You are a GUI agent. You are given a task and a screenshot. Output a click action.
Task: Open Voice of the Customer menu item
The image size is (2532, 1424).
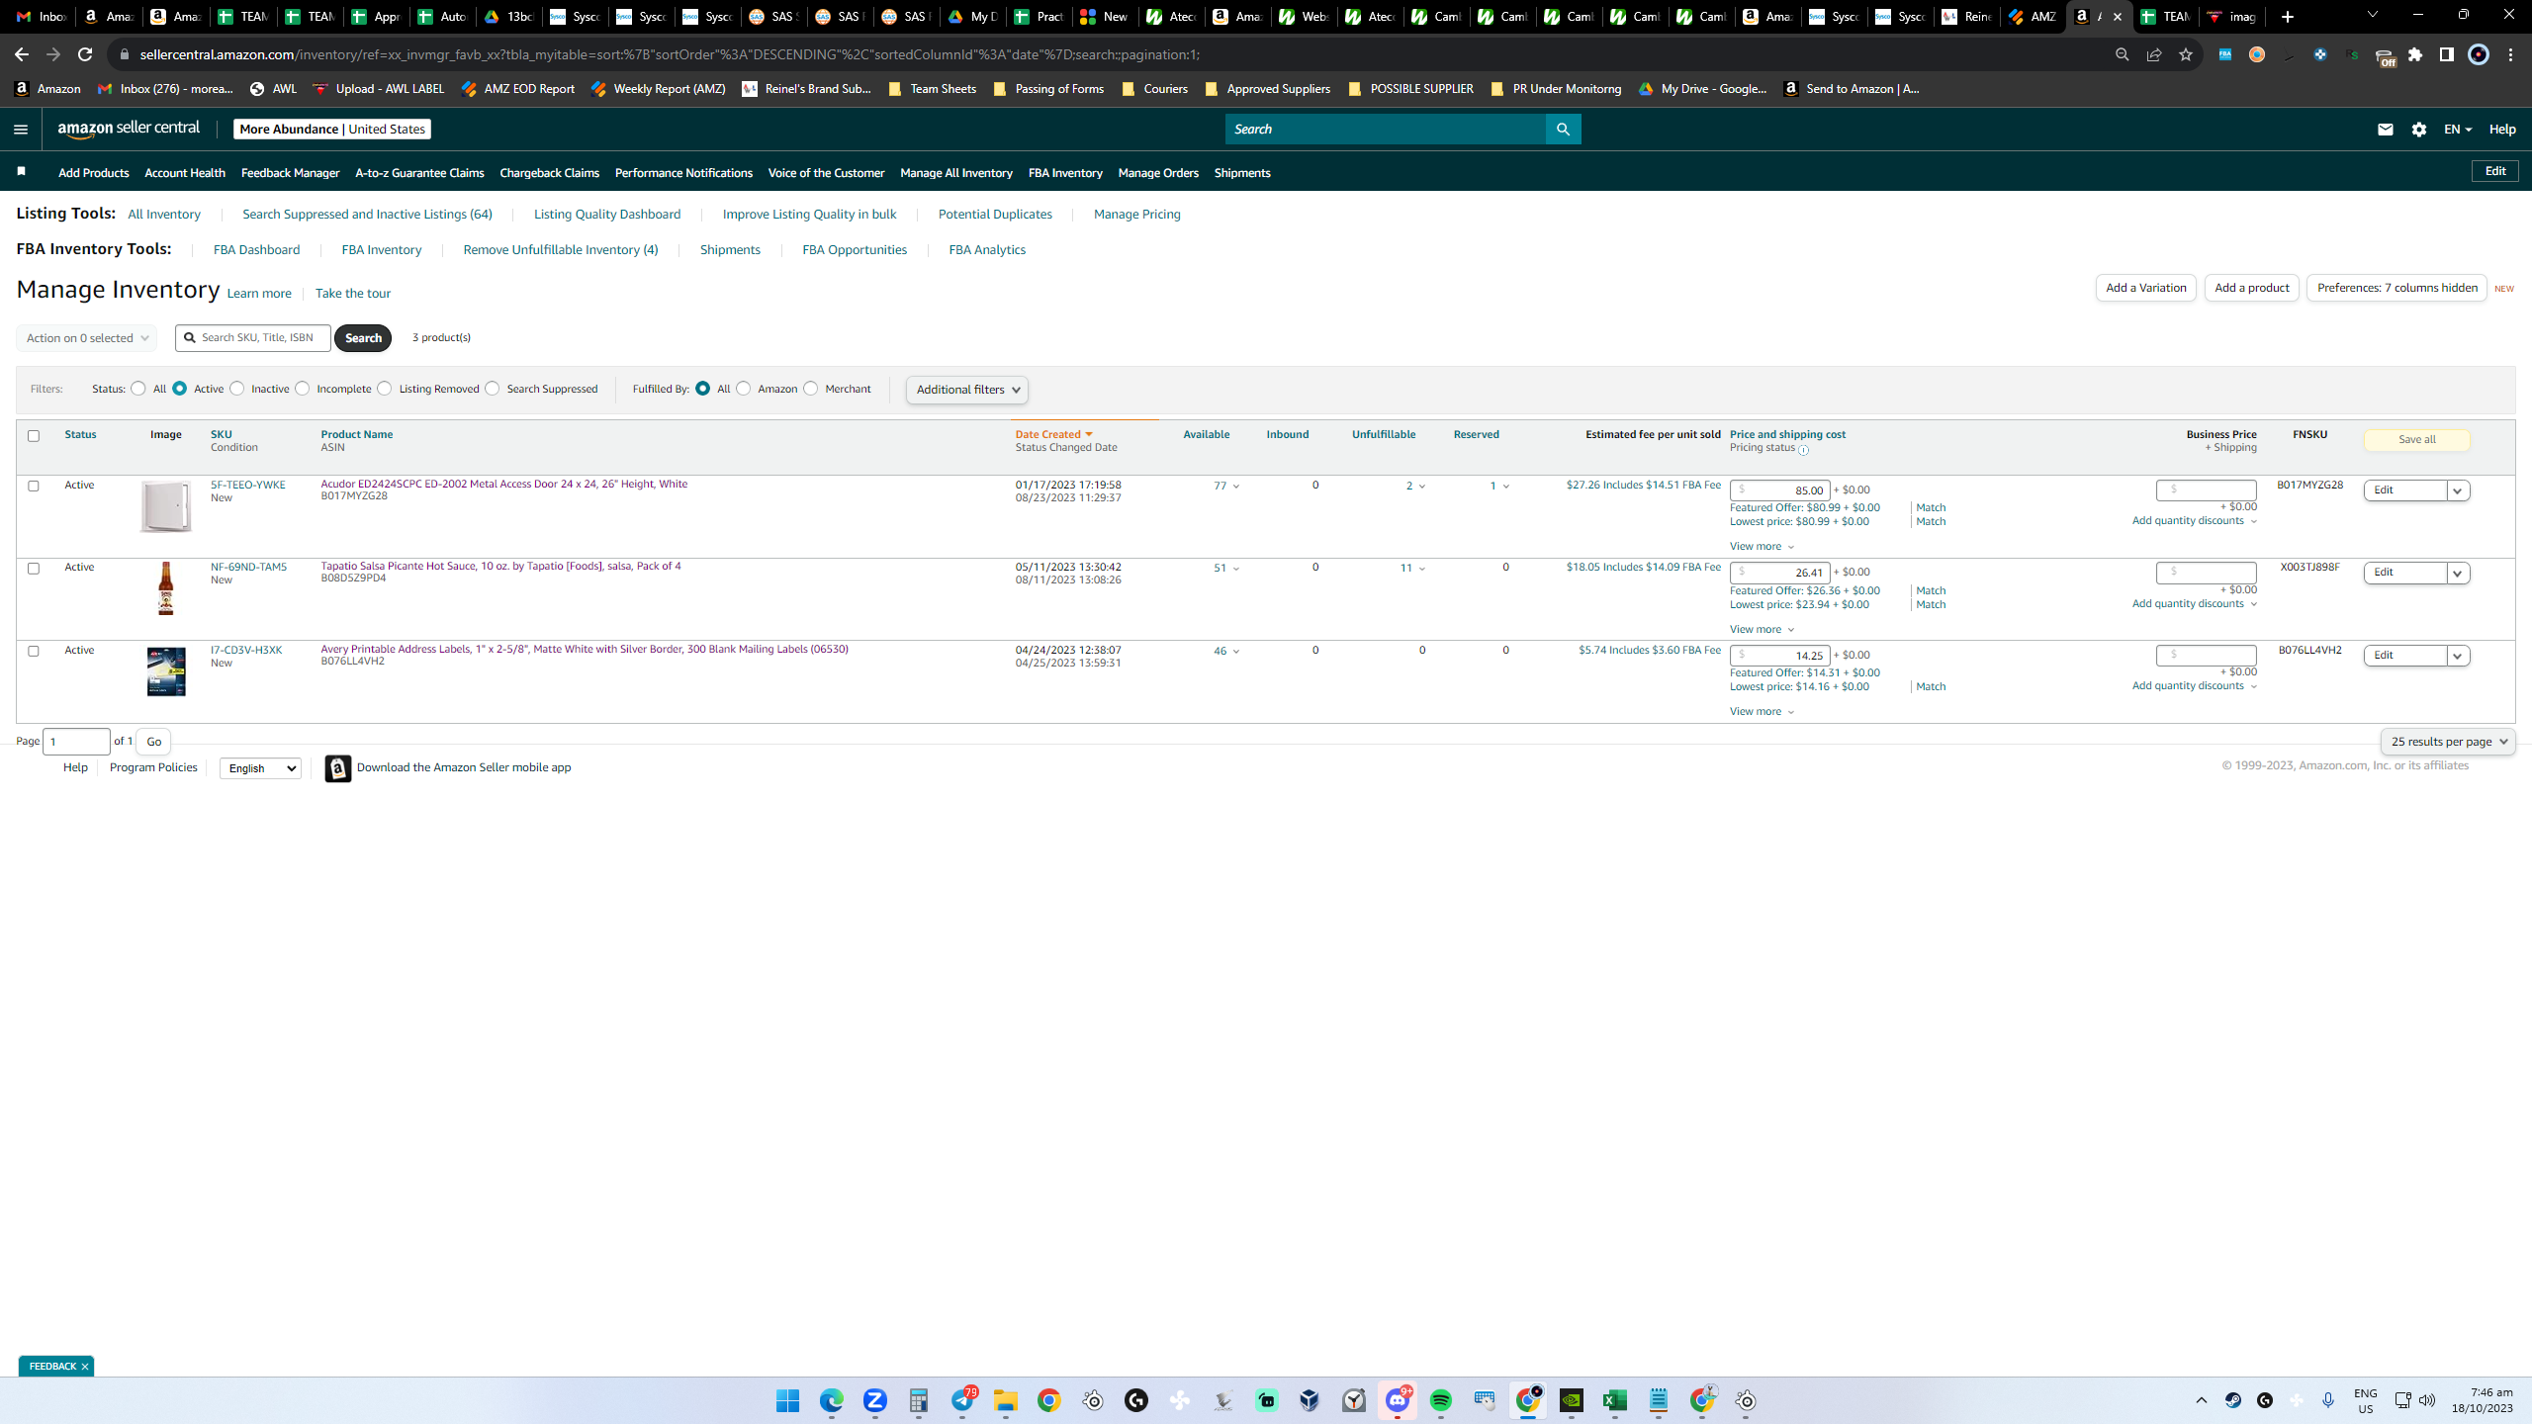[x=826, y=173]
